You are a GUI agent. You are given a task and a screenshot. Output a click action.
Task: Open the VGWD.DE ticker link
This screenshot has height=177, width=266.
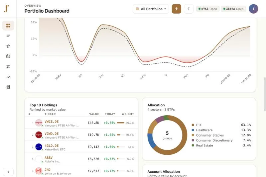point(52,133)
